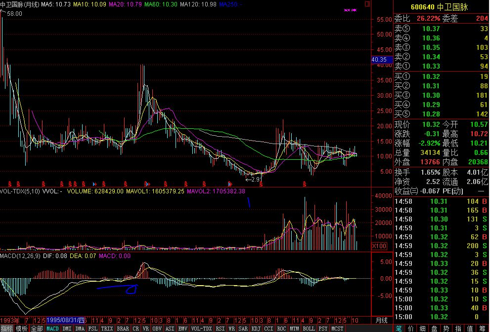The image size is (490, 332).
Task: Click the X100 volume scale label
Action: coord(379,246)
